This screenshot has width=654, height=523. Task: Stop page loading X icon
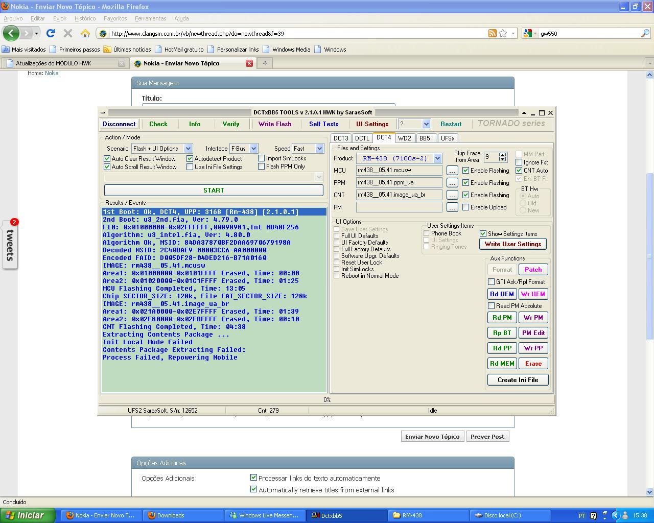67,33
